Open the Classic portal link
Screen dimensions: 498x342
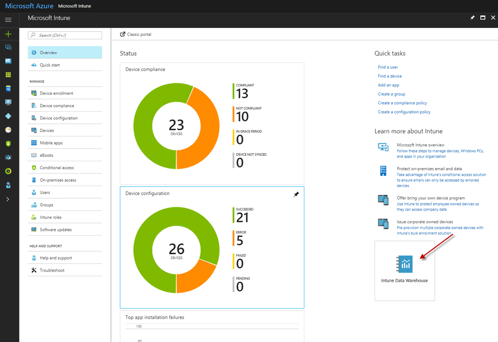136,34
